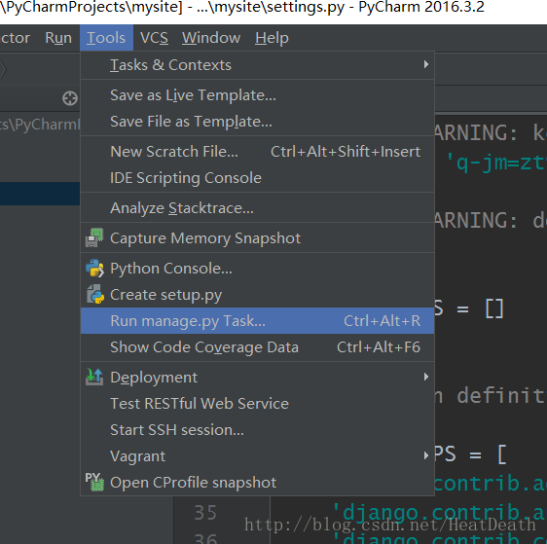Select Create setup.py item
The width and height of the screenshot is (547, 544).
[257, 295]
